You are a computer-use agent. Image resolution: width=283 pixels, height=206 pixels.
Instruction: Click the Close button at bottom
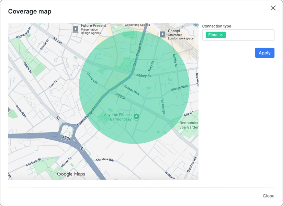click(268, 196)
